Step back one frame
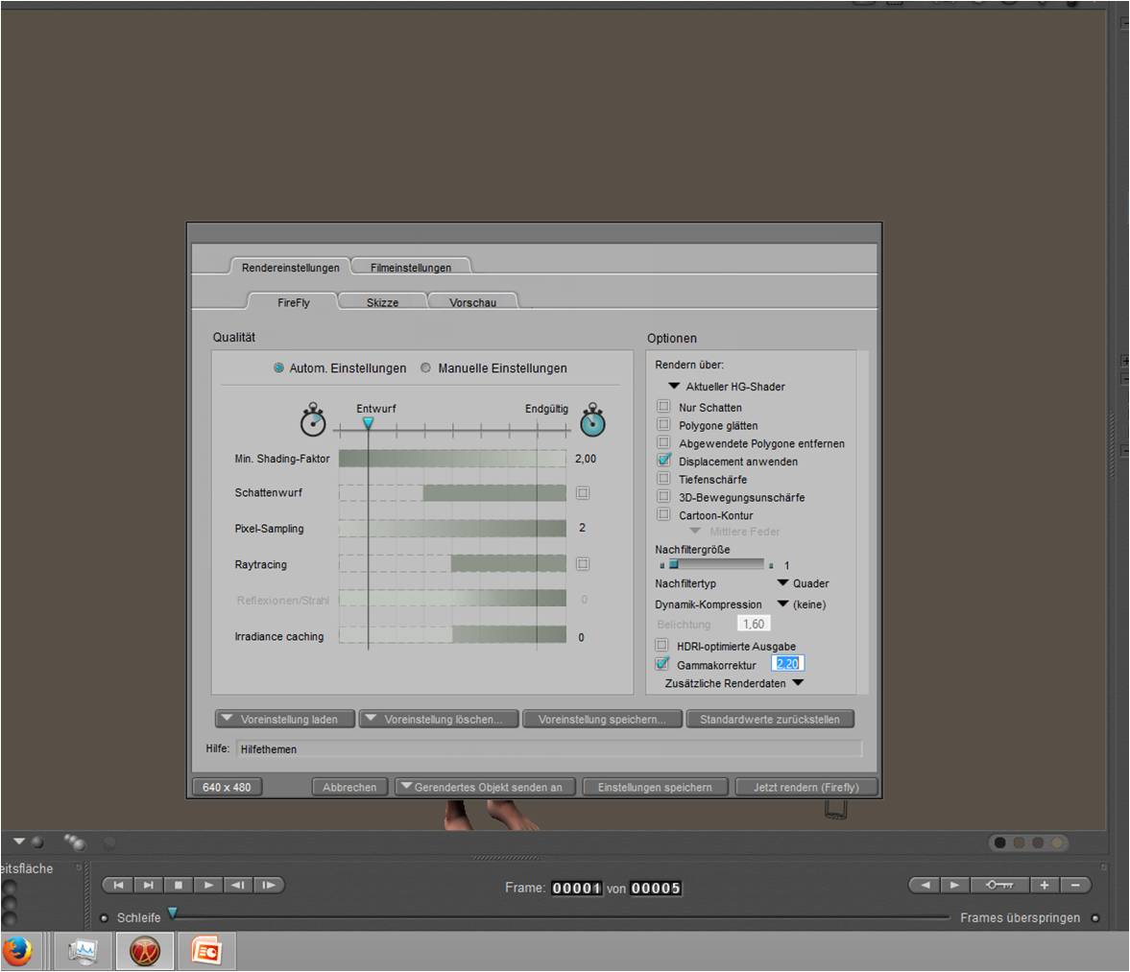 point(238,885)
